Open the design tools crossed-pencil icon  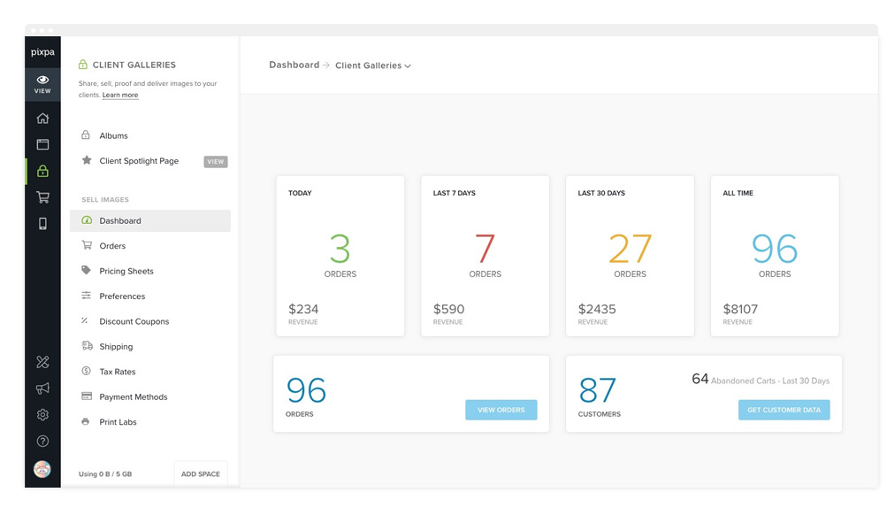click(x=42, y=362)
